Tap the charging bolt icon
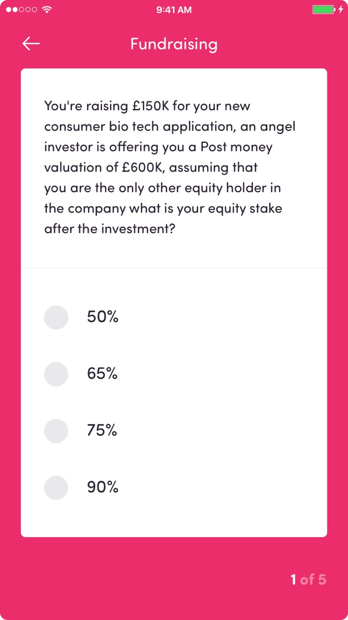This screenshot has height=620, width=348. point(341,9)
